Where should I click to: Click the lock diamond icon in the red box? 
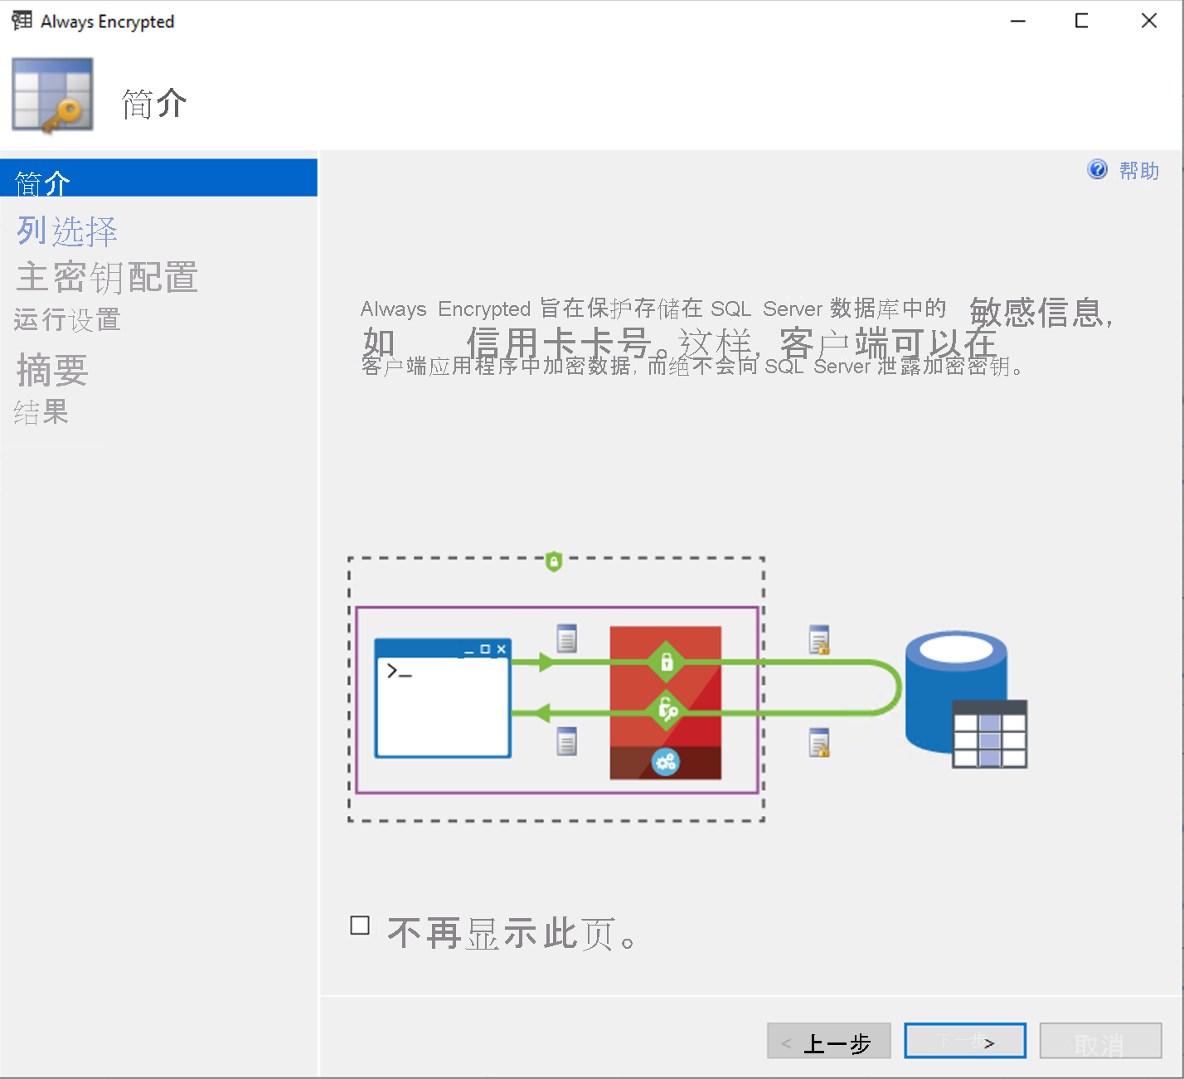[x=665, y=662]
